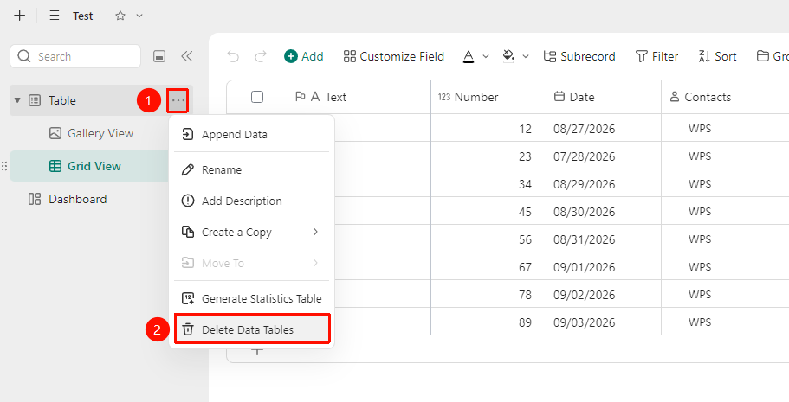The image size is (789, 402).
Task: Click the Number column header
Action: click(x=488, y=97)
